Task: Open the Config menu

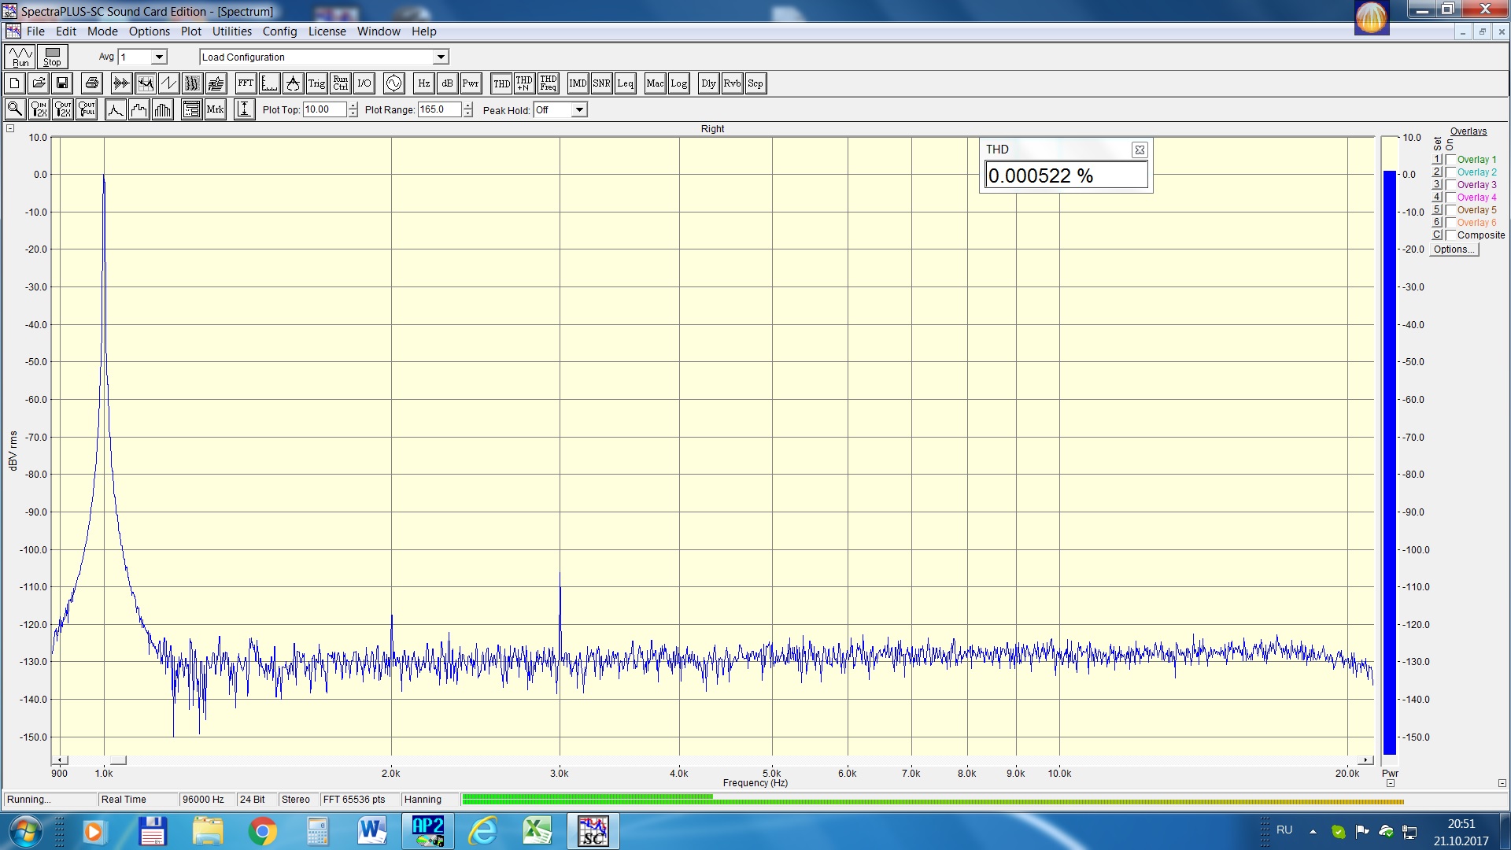Action: click(x=279, y=31)
